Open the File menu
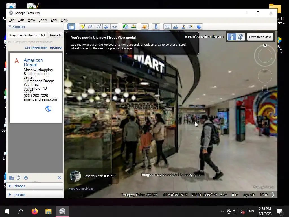Viewport: 289px width, 217px height. (12, 20)
